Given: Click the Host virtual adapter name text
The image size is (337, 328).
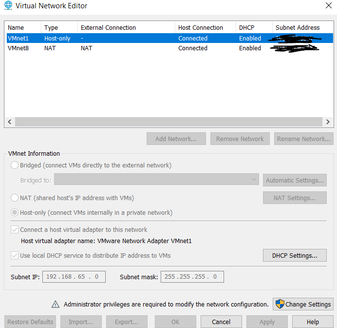Looking at the screenshot, I should [x=106, y=241].
